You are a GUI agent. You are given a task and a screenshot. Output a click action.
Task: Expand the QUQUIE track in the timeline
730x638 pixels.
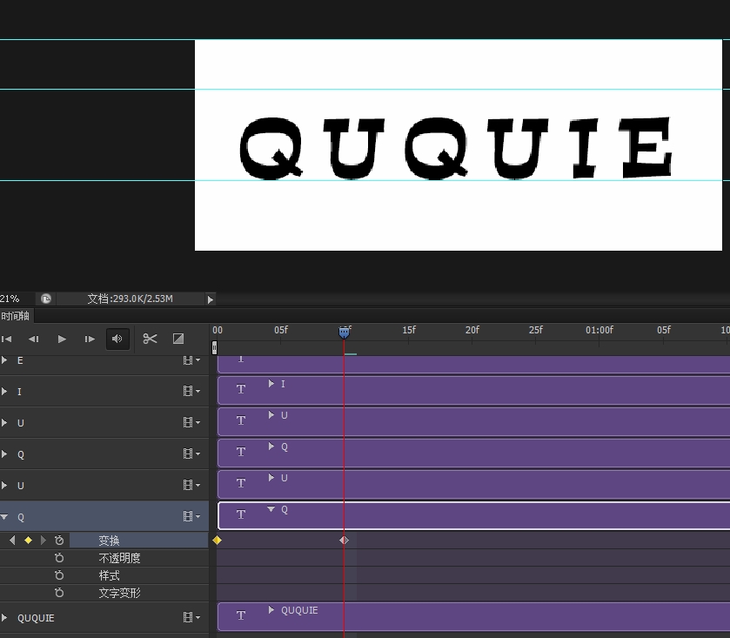[5, 618]
